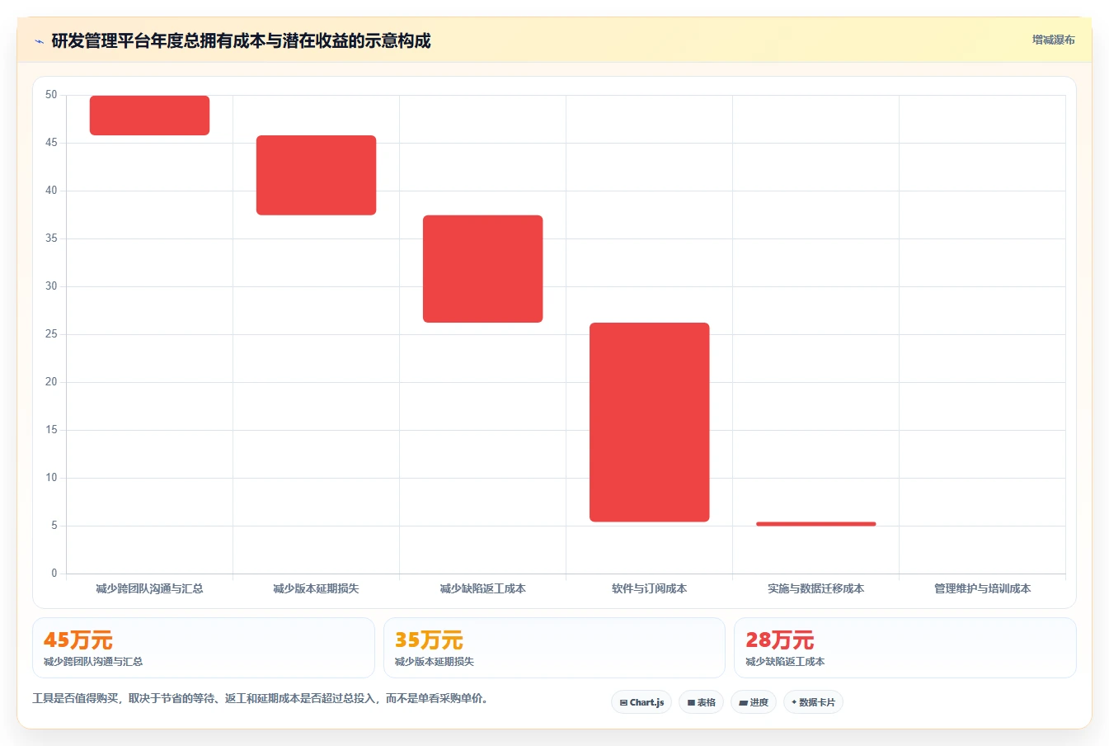This screenshot has width=1109, height=746.
Task: Open the 35万元 summary card
Action: tap(554, 648)
